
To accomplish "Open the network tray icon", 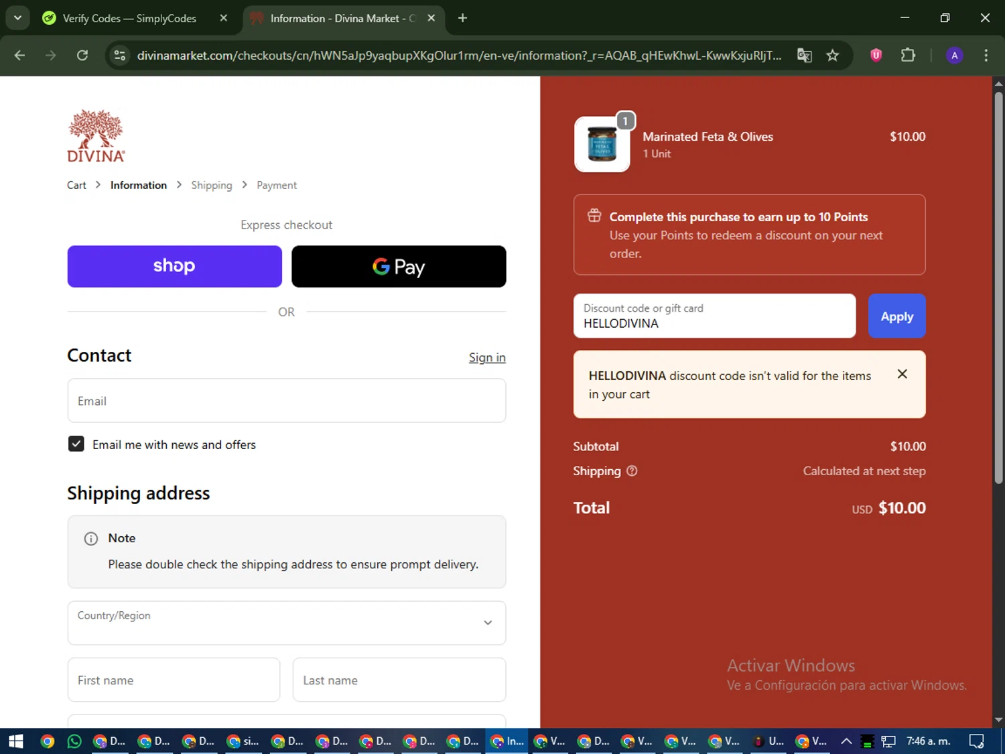I will click(888, 741).
